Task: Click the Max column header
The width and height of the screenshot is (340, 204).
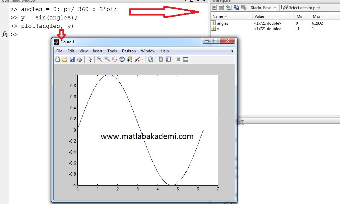Action: pyautogui.click(x=319, y=16)
